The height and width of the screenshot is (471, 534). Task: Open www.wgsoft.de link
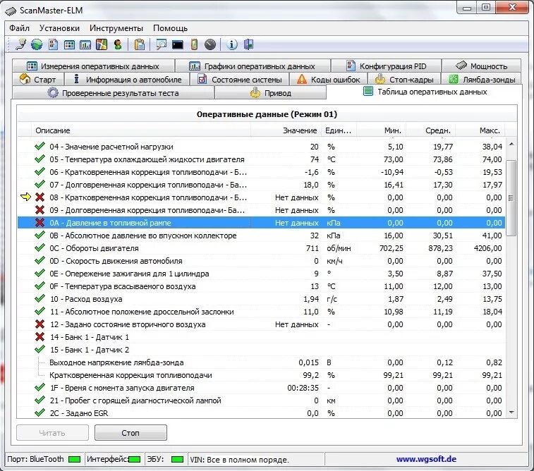pyautogui.click(x=426, y=459)
